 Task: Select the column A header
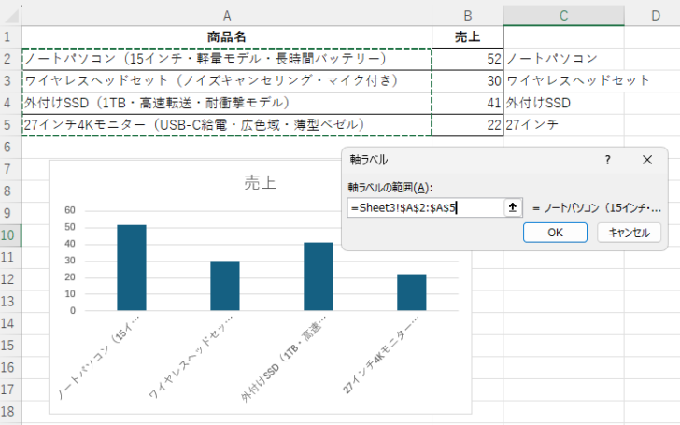click(227, 15)
